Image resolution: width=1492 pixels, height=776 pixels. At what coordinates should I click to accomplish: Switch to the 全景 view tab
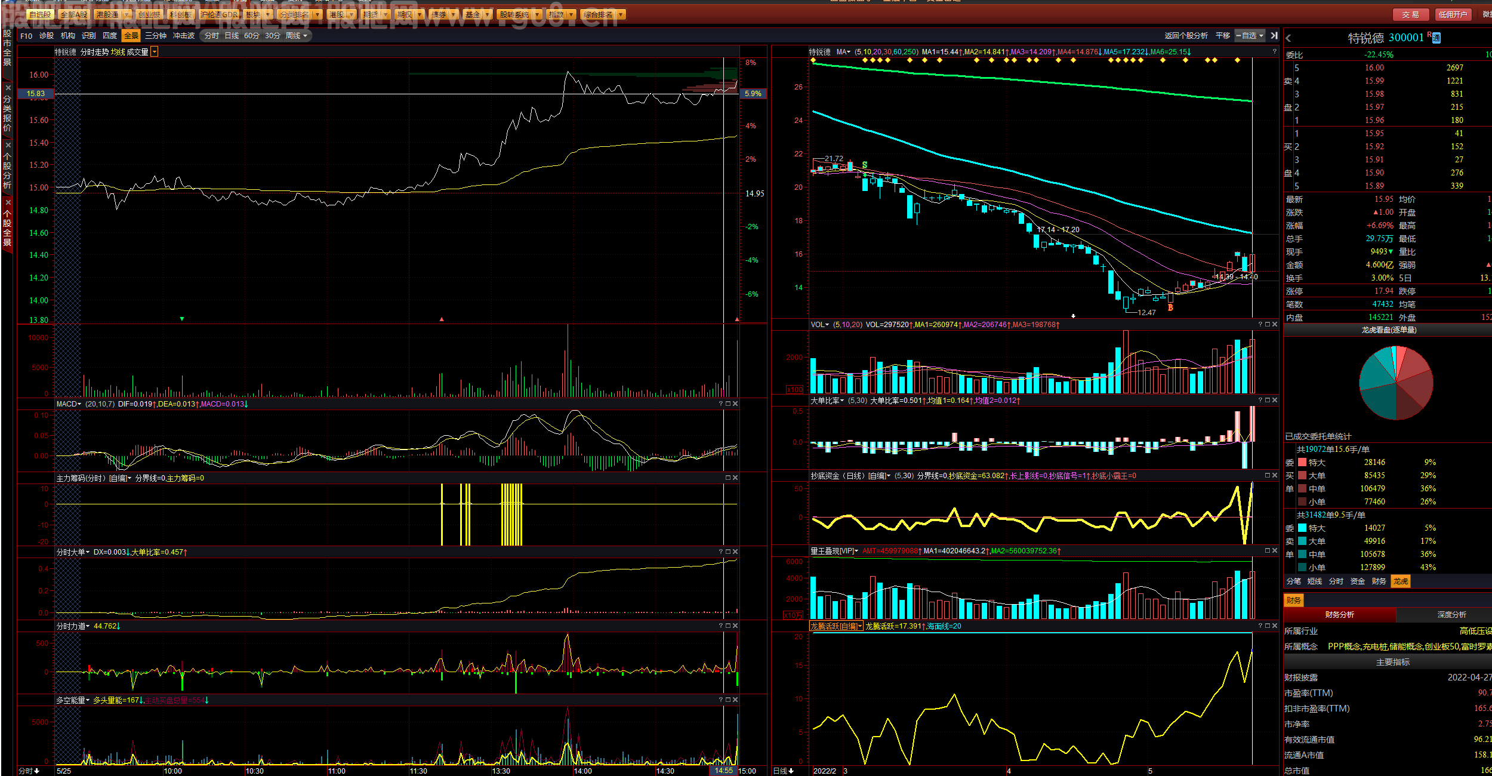(x=131, y=36)
